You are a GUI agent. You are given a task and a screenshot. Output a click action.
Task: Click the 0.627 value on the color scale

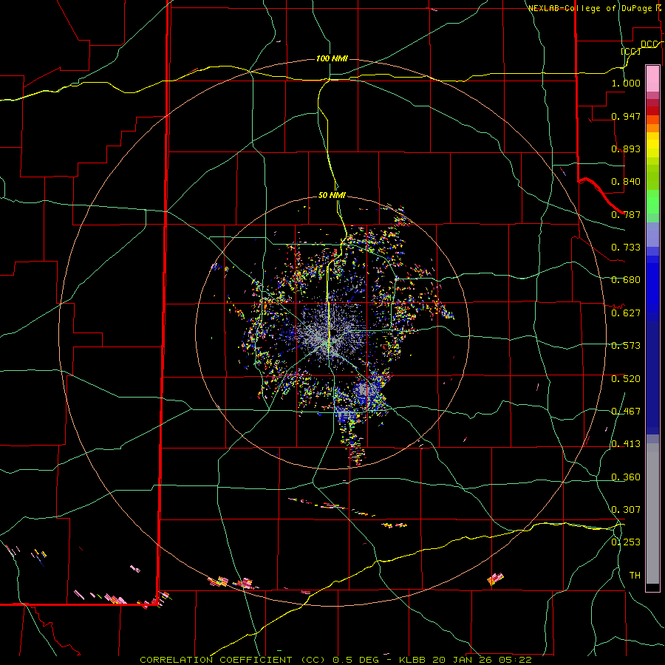(x=626, y=313)
